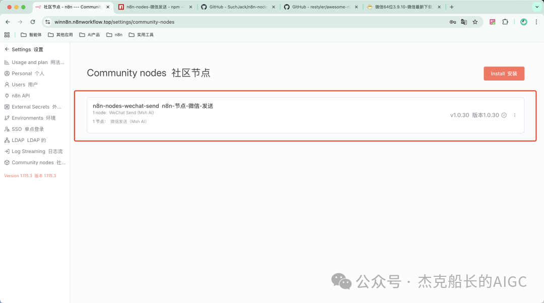Go back via the Settings arrow
This screenshot has height=303, width=544.
click(7, 49)
